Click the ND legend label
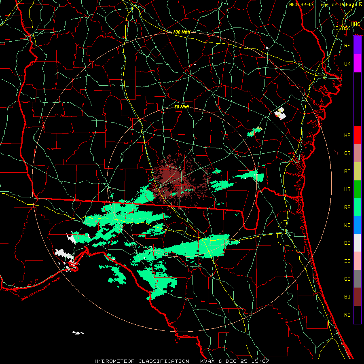The width and height of the screenshot is (364, 364). [x=347, y=315]
